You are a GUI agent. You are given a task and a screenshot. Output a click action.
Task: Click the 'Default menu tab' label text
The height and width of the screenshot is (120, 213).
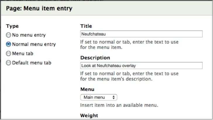pos(32,62)
